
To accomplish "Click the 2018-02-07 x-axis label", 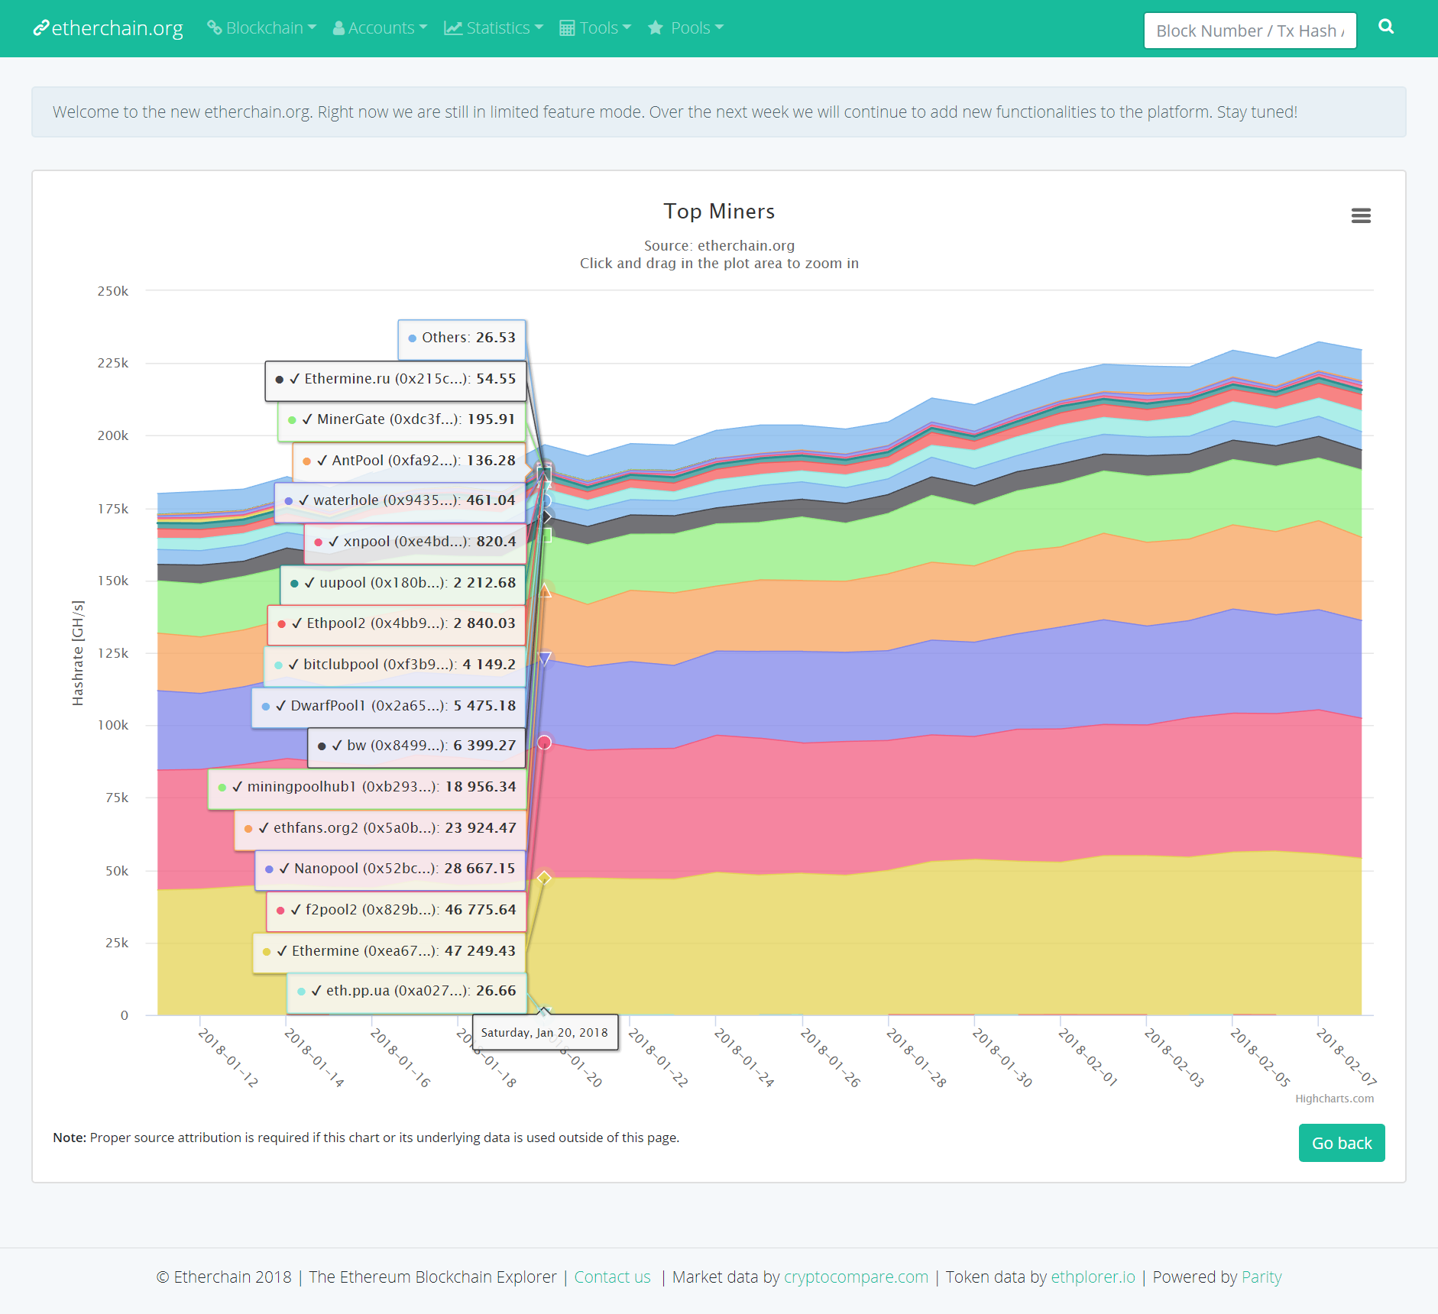I will [x=1346, y=1057].
